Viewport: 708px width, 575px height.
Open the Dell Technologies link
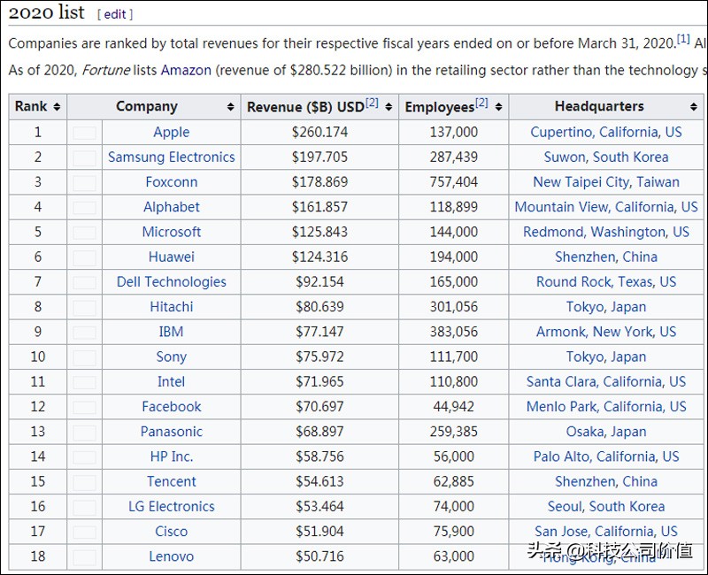click(x=171, y=282)
